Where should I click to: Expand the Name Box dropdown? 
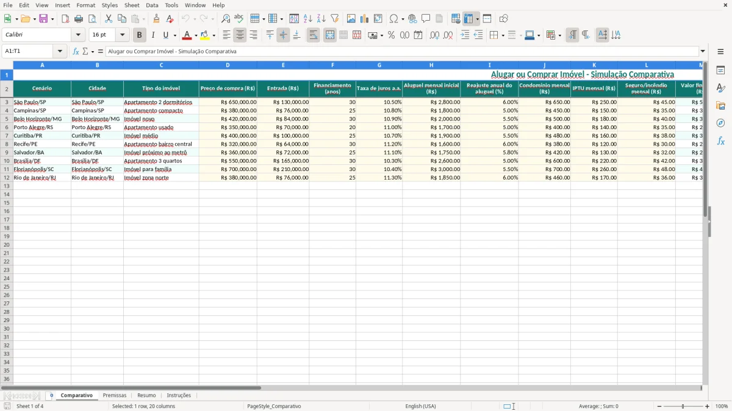pyautogui.click(x=60, y=51)
